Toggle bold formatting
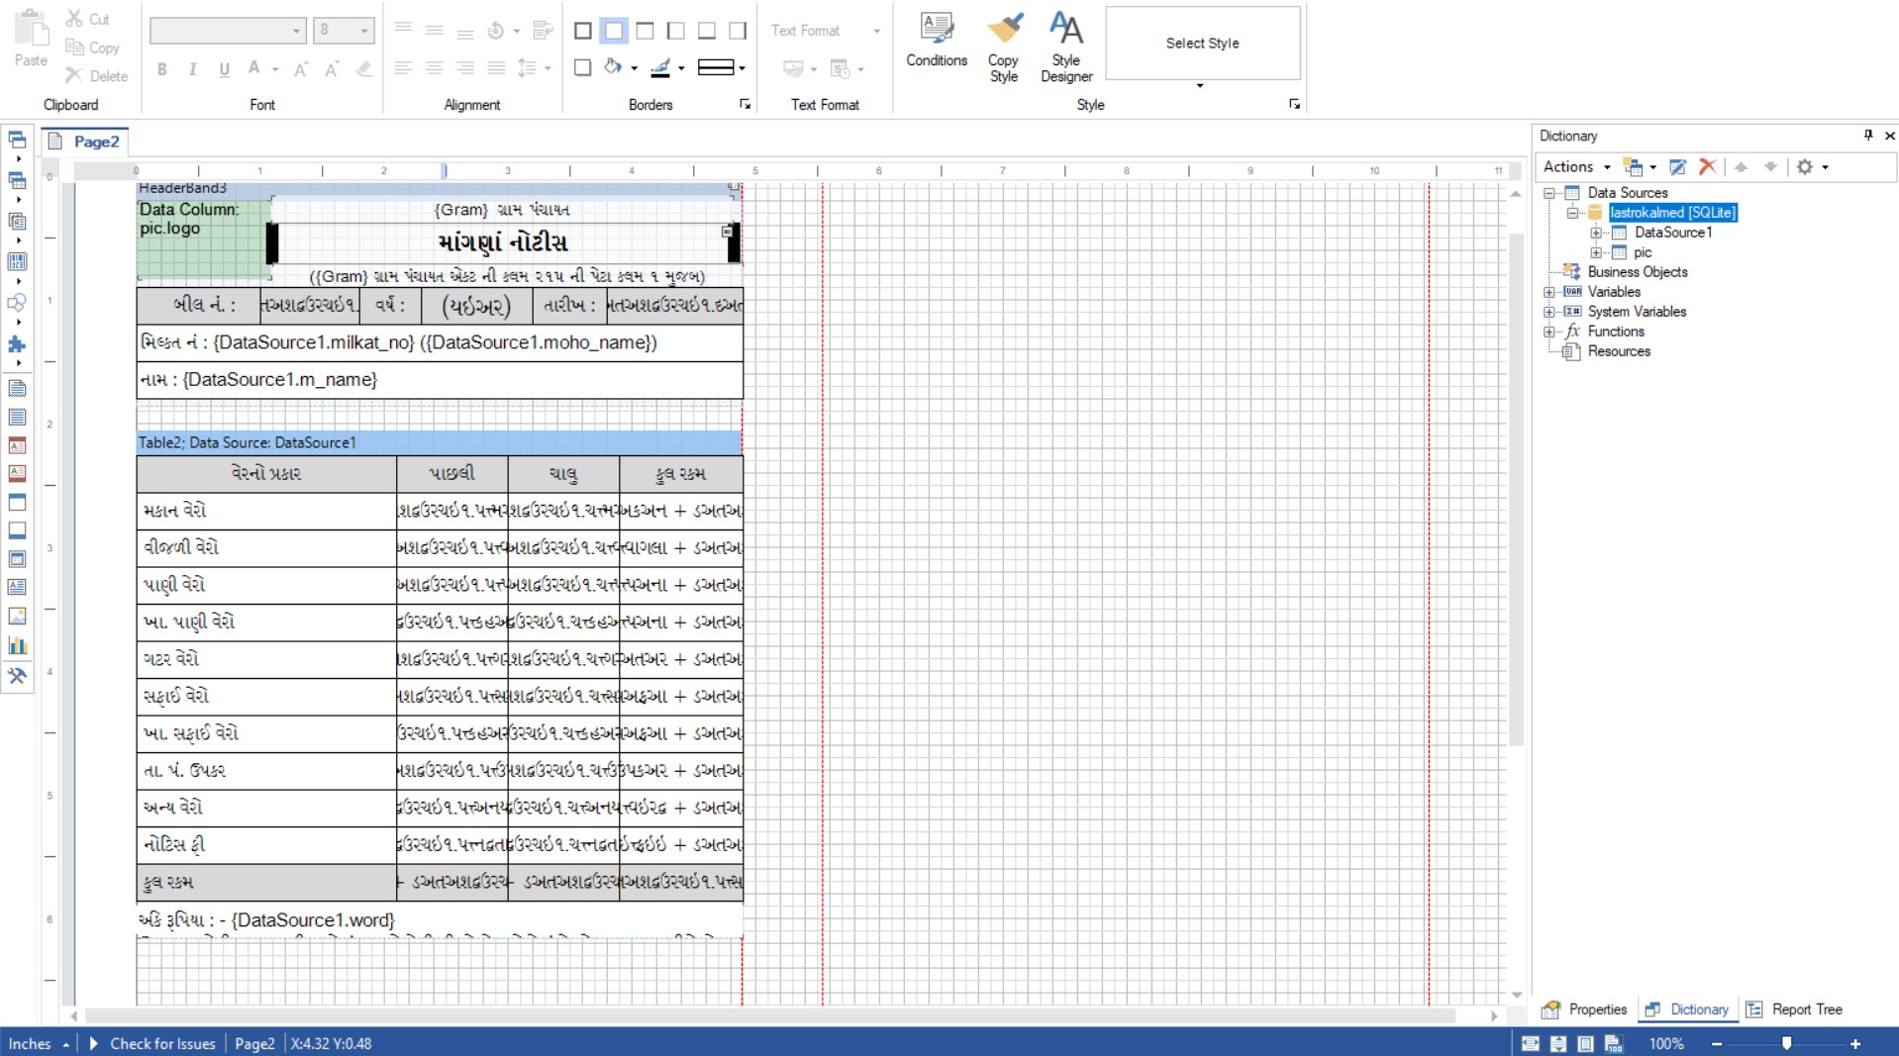1899x1056 pixels. pos(161,69)
